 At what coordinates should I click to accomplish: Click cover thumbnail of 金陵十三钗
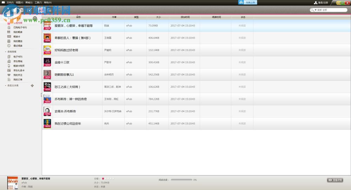click(47, 62)
